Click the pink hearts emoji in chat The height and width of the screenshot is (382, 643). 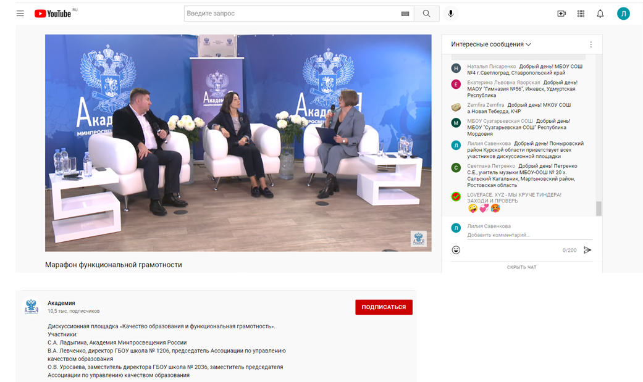[x=484, y=209]
